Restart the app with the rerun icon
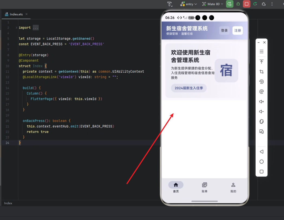The width and height of the screenshot is (284, 220). [x=255, y=4]
